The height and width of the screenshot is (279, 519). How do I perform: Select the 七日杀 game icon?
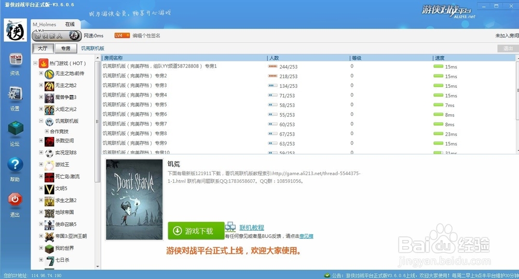[49, 260]
